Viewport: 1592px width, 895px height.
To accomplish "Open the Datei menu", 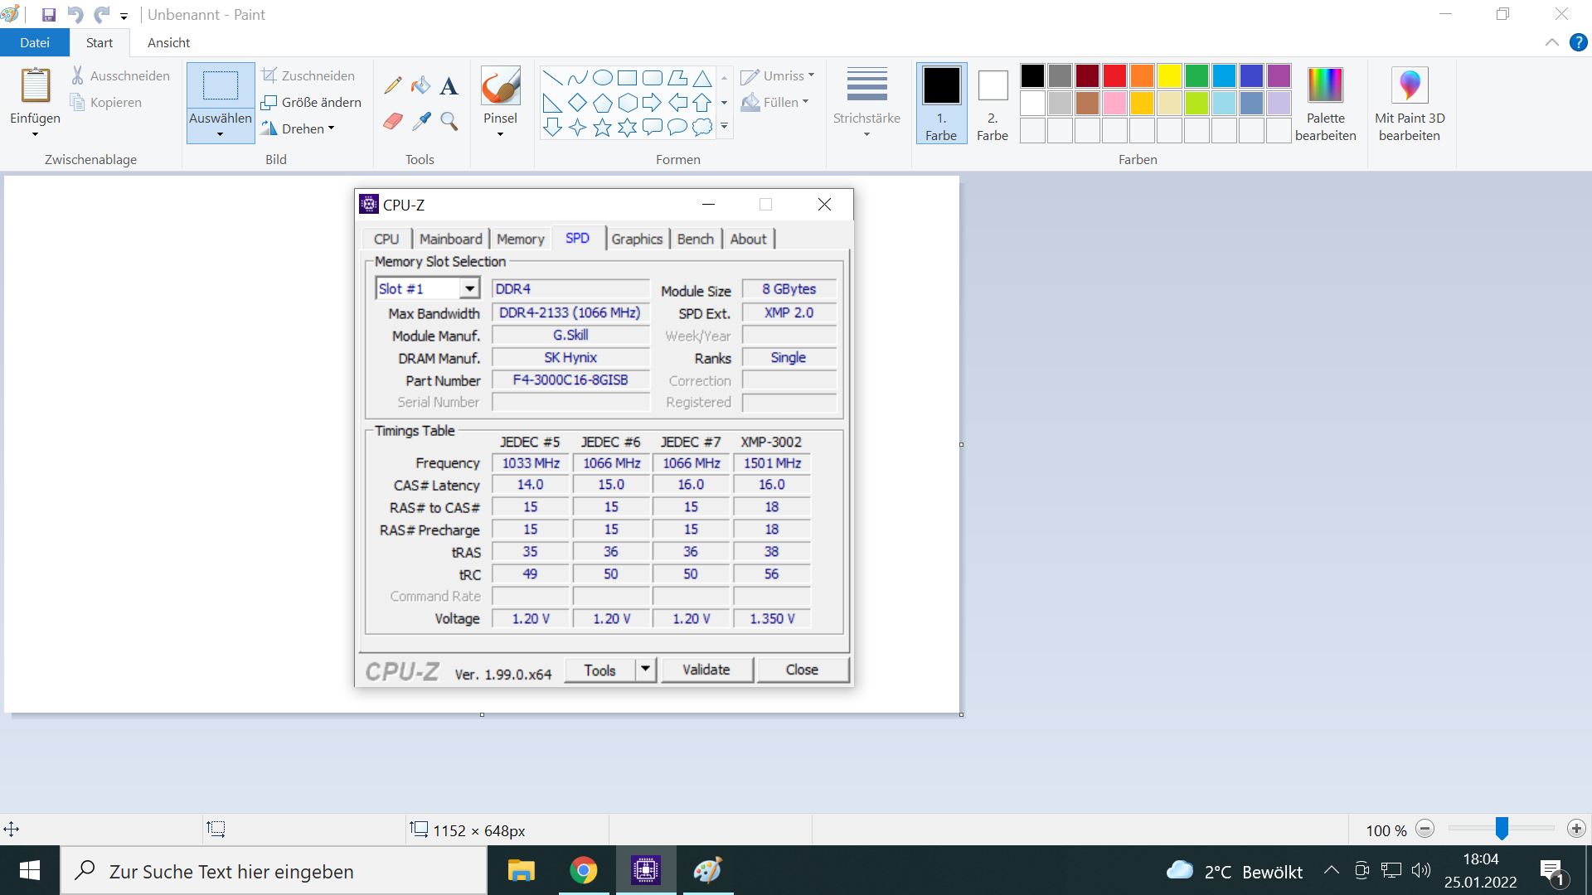I will pos(34,42).
